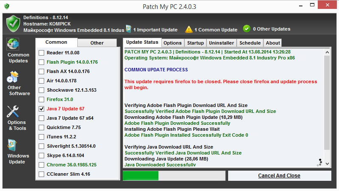Click 1 Common Update label
The image size is (339, 191).
pyautogui.click(x=216, y=30)
